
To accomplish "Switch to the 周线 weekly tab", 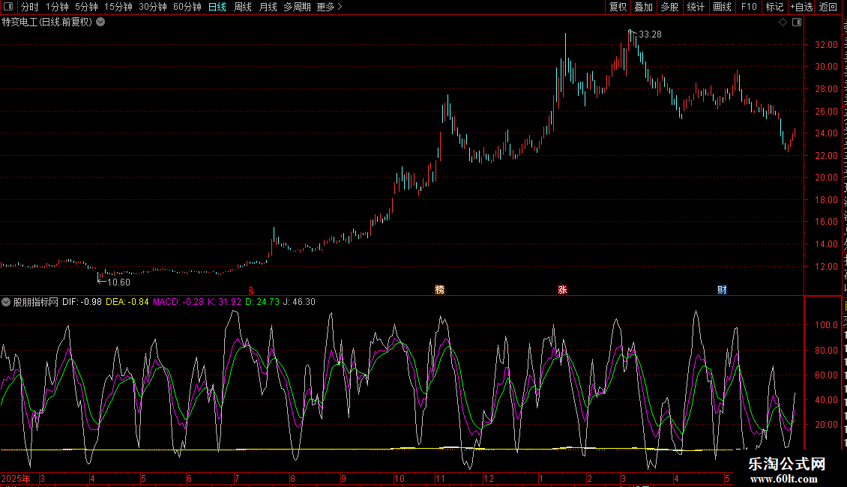I will [x=243, y=7].
